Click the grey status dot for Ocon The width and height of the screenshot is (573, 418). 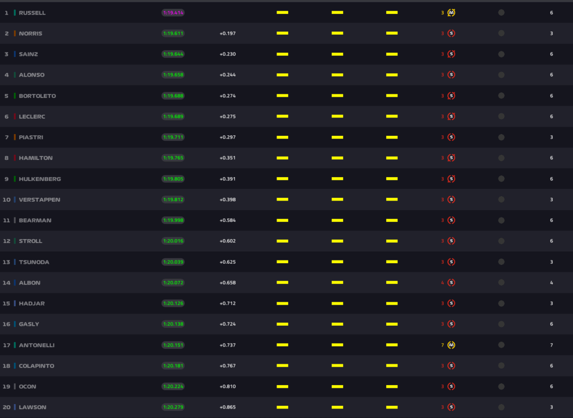point(501,387)
